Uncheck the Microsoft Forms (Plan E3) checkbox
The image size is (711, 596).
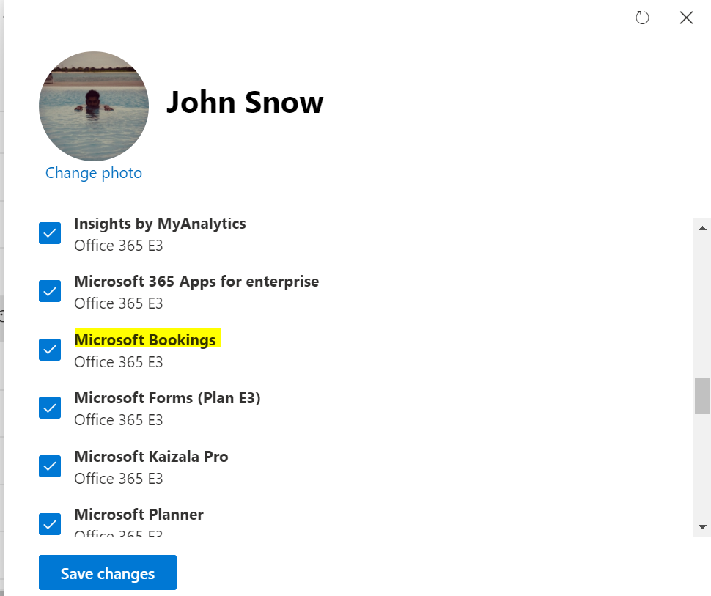pos(50,408)
